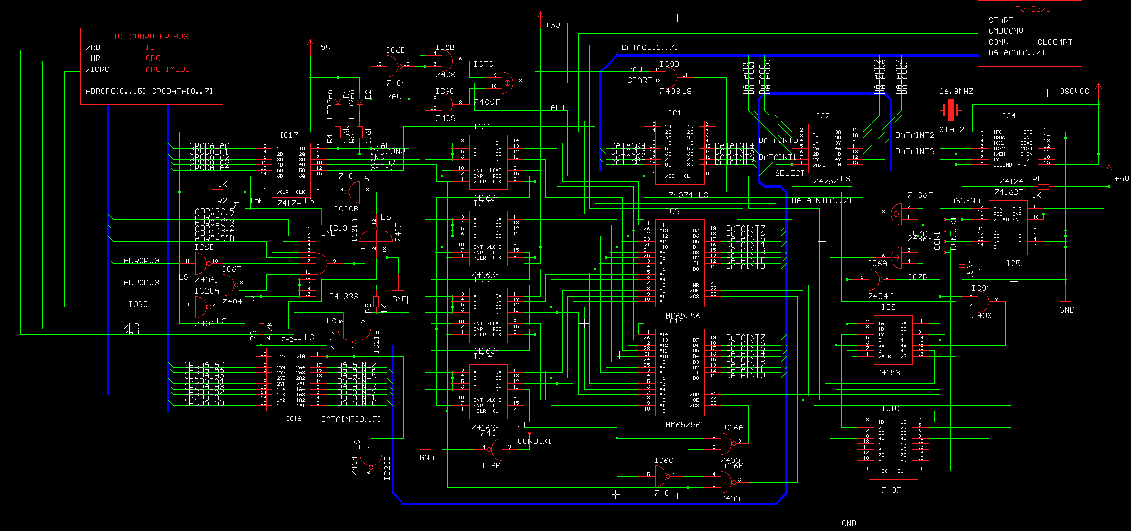Image resolution: width=1131 pixels, height=531 pixels.
Task: Click the 26.9MHZ crystal value
Action: coord(956,91)
